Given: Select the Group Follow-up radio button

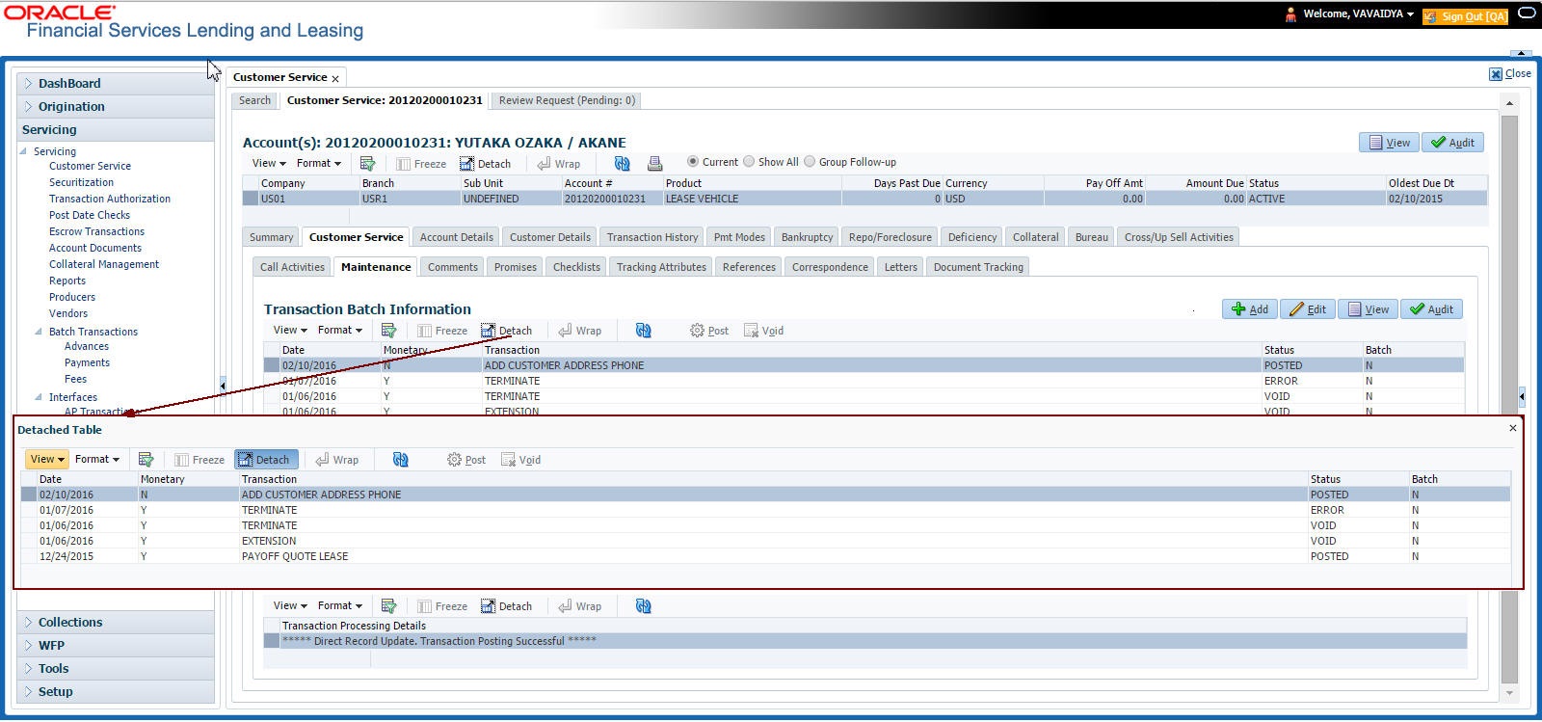Looking at the screenshot, I should [810, 162].
